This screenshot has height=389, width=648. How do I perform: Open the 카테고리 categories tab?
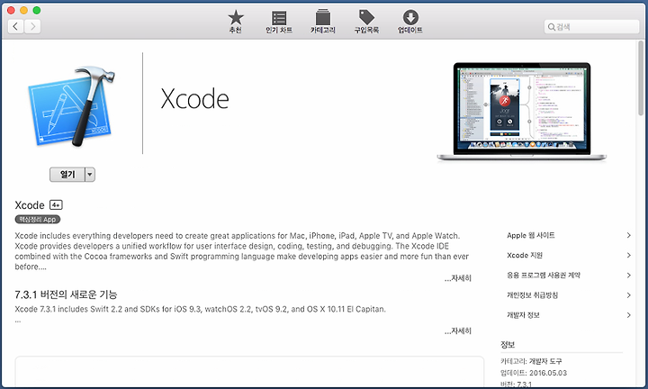point(323,22)
